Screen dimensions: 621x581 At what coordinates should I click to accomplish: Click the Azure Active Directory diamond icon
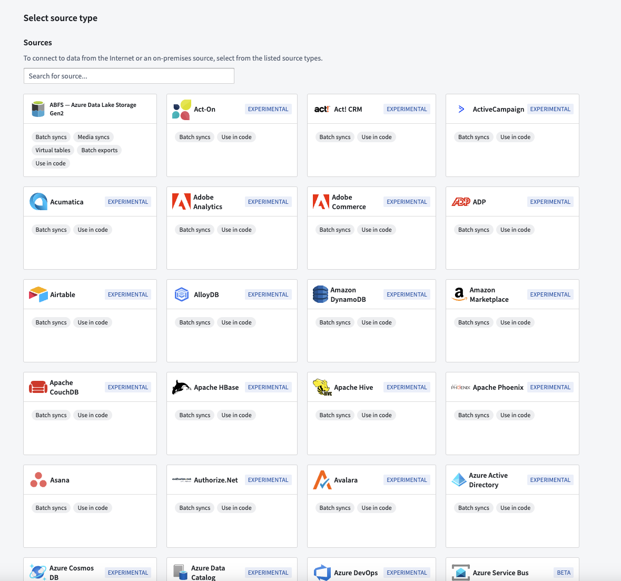[459, 480]
